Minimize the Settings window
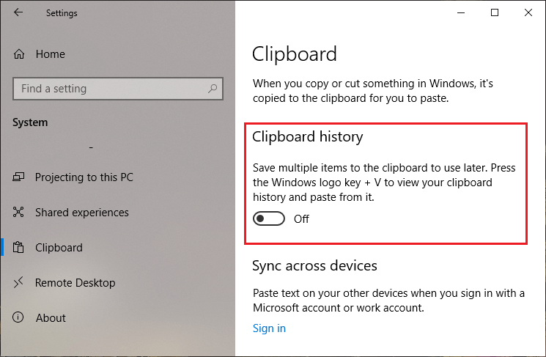The width and height of the screenshot is (546, 357). click(460, 12)
